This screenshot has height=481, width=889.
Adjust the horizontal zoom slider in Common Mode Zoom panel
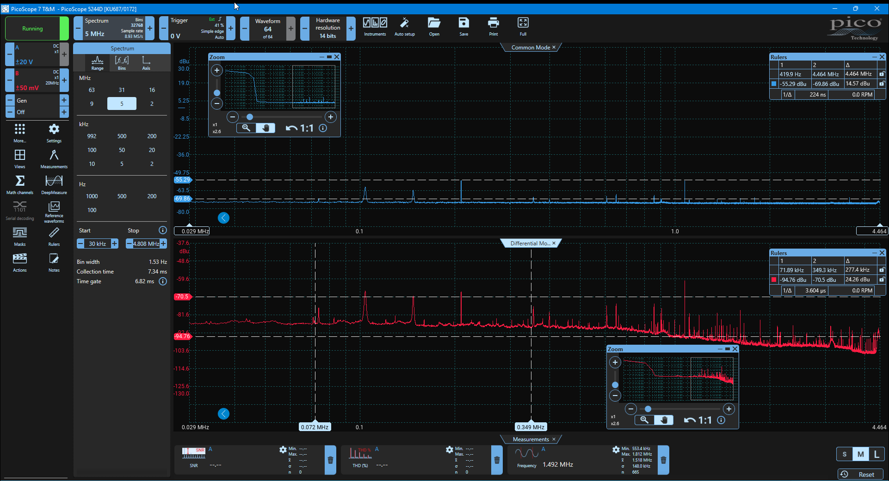pyautogui.click(x=250, y=117)
